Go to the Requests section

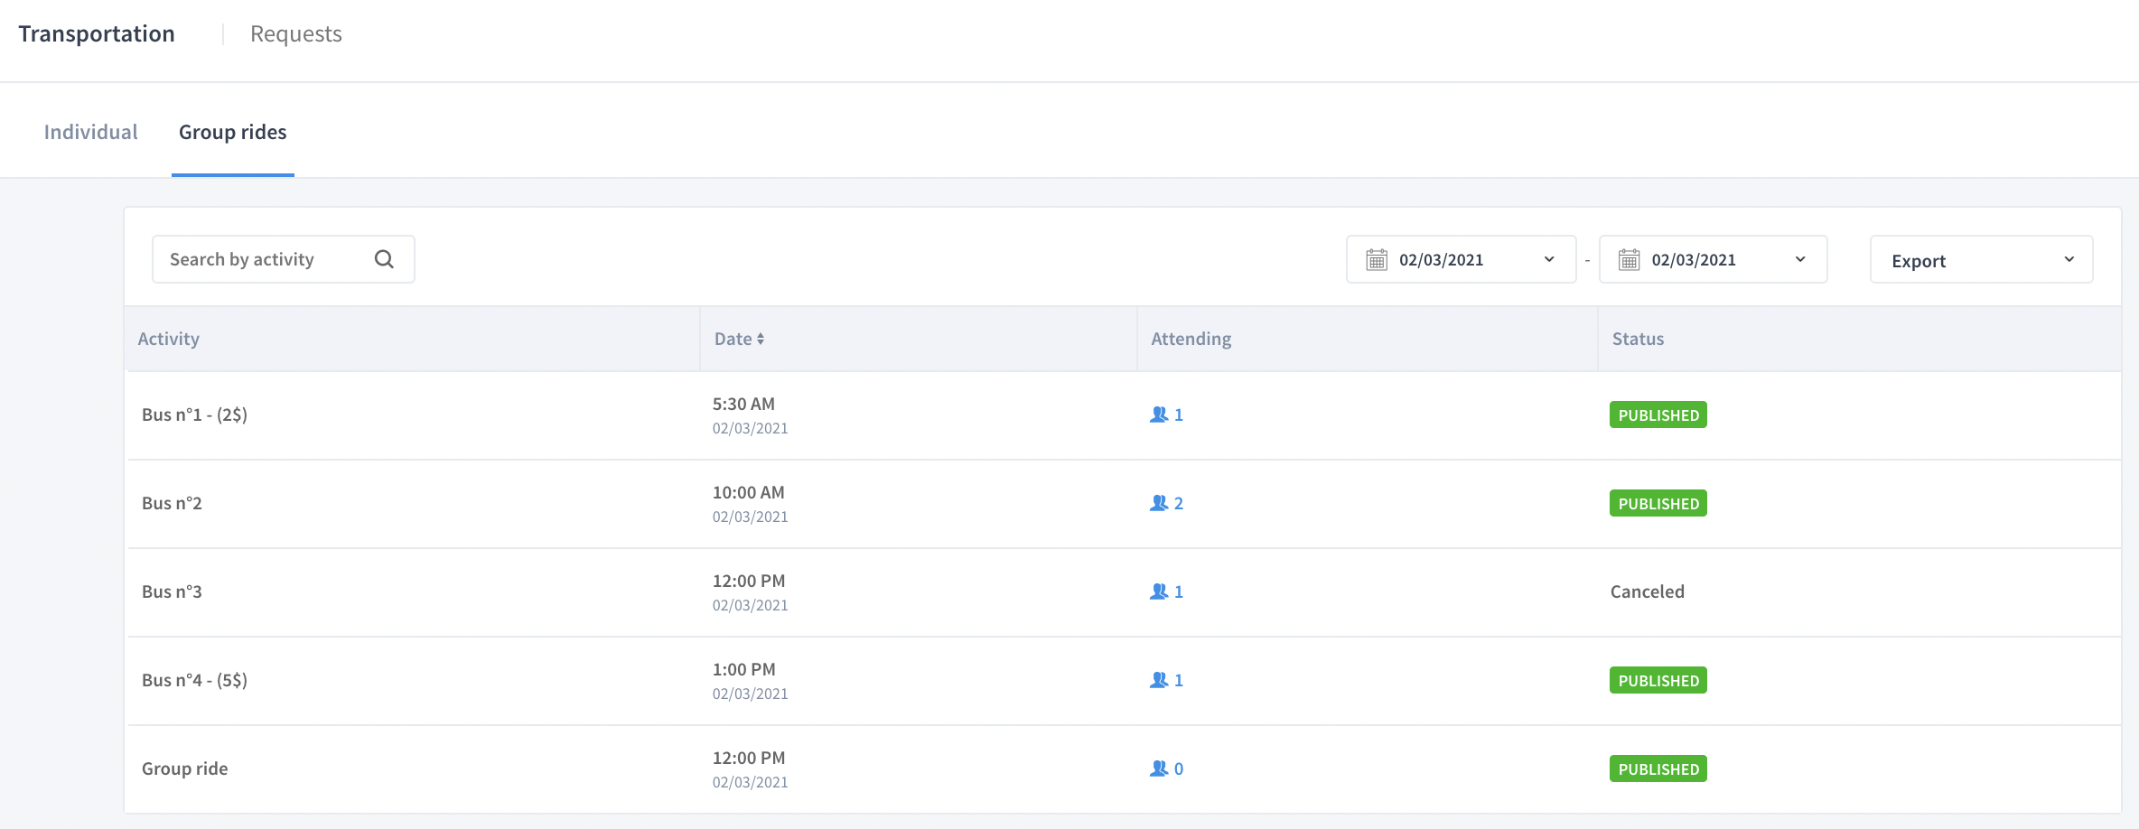[x=296, y=34]
